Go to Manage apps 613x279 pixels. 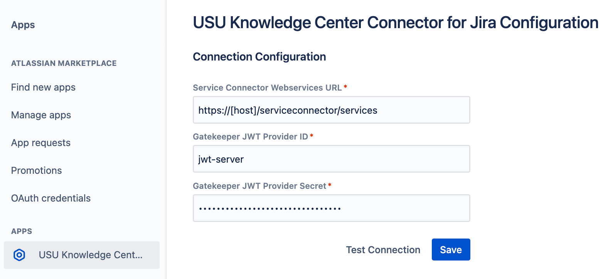(41, 115)
